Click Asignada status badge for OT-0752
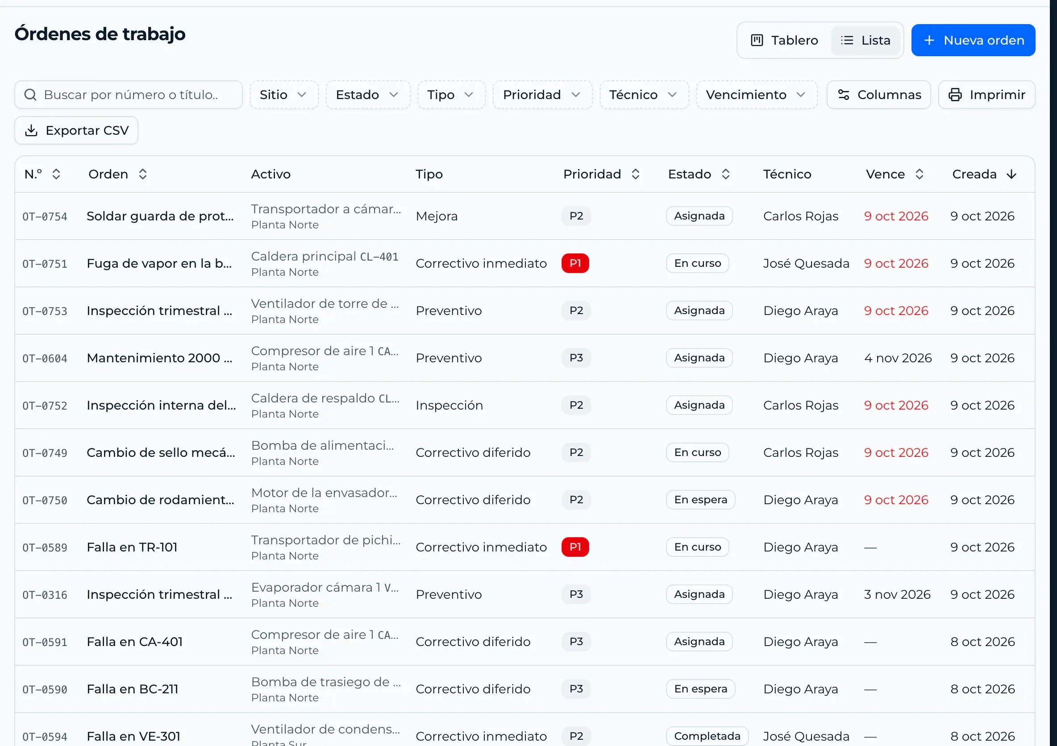 click(699, 406)
